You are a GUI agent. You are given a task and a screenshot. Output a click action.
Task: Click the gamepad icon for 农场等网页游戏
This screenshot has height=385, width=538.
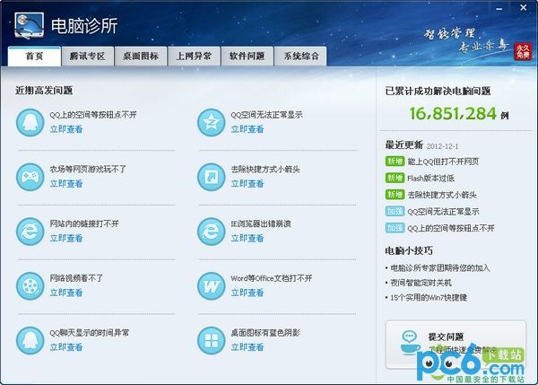click(30, 177)
